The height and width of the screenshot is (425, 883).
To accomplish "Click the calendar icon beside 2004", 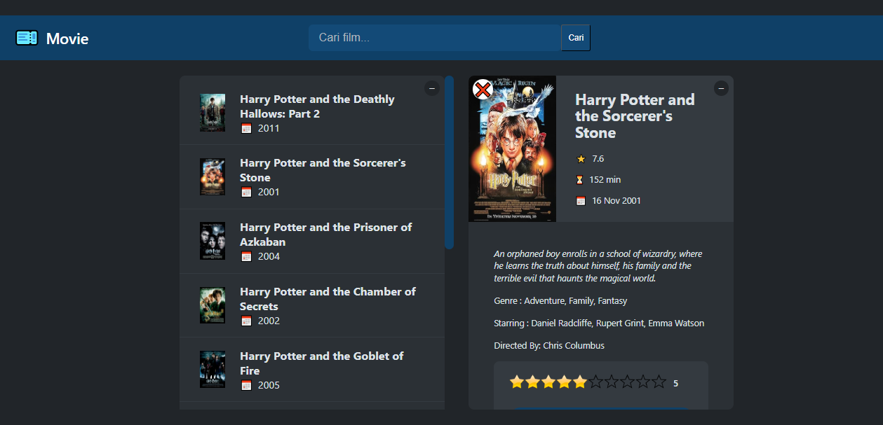I will [x=246, y=256].
